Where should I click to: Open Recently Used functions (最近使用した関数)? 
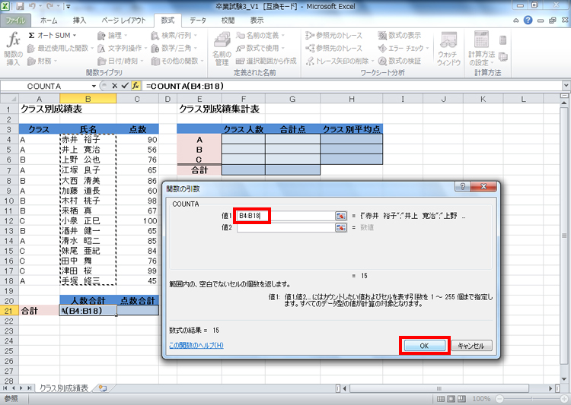point(60,48)
